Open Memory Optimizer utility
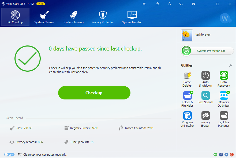The width and height of the screenshot is (236, 158). point(224,99)
